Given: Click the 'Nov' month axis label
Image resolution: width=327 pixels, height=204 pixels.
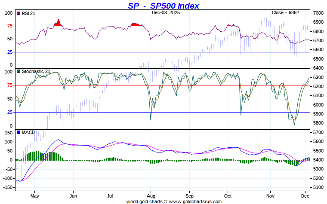Looking at the screenshot, I should 271,196.
